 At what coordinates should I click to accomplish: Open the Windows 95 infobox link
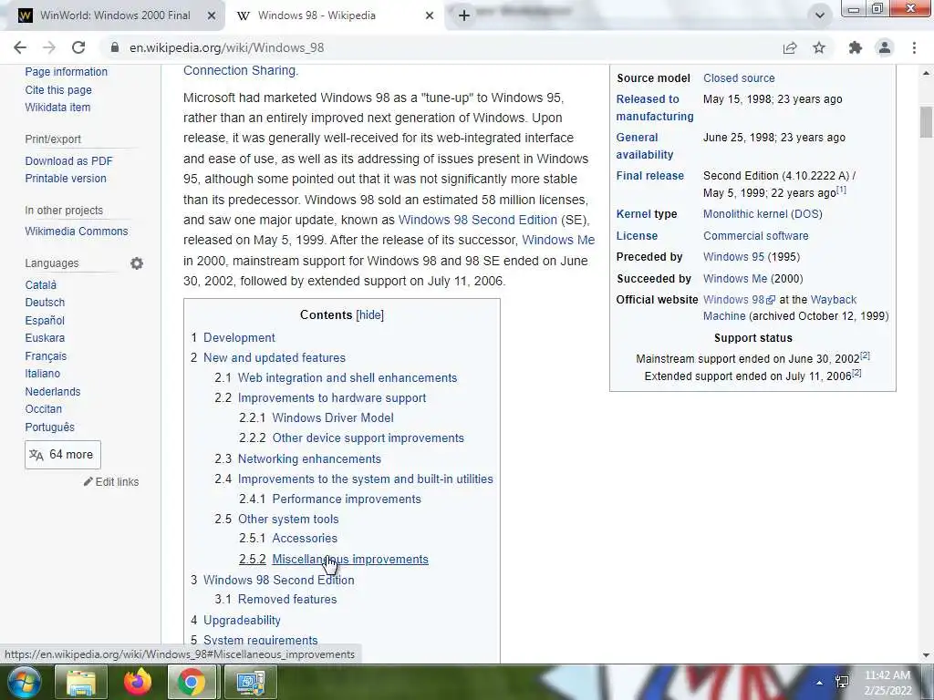733,256
